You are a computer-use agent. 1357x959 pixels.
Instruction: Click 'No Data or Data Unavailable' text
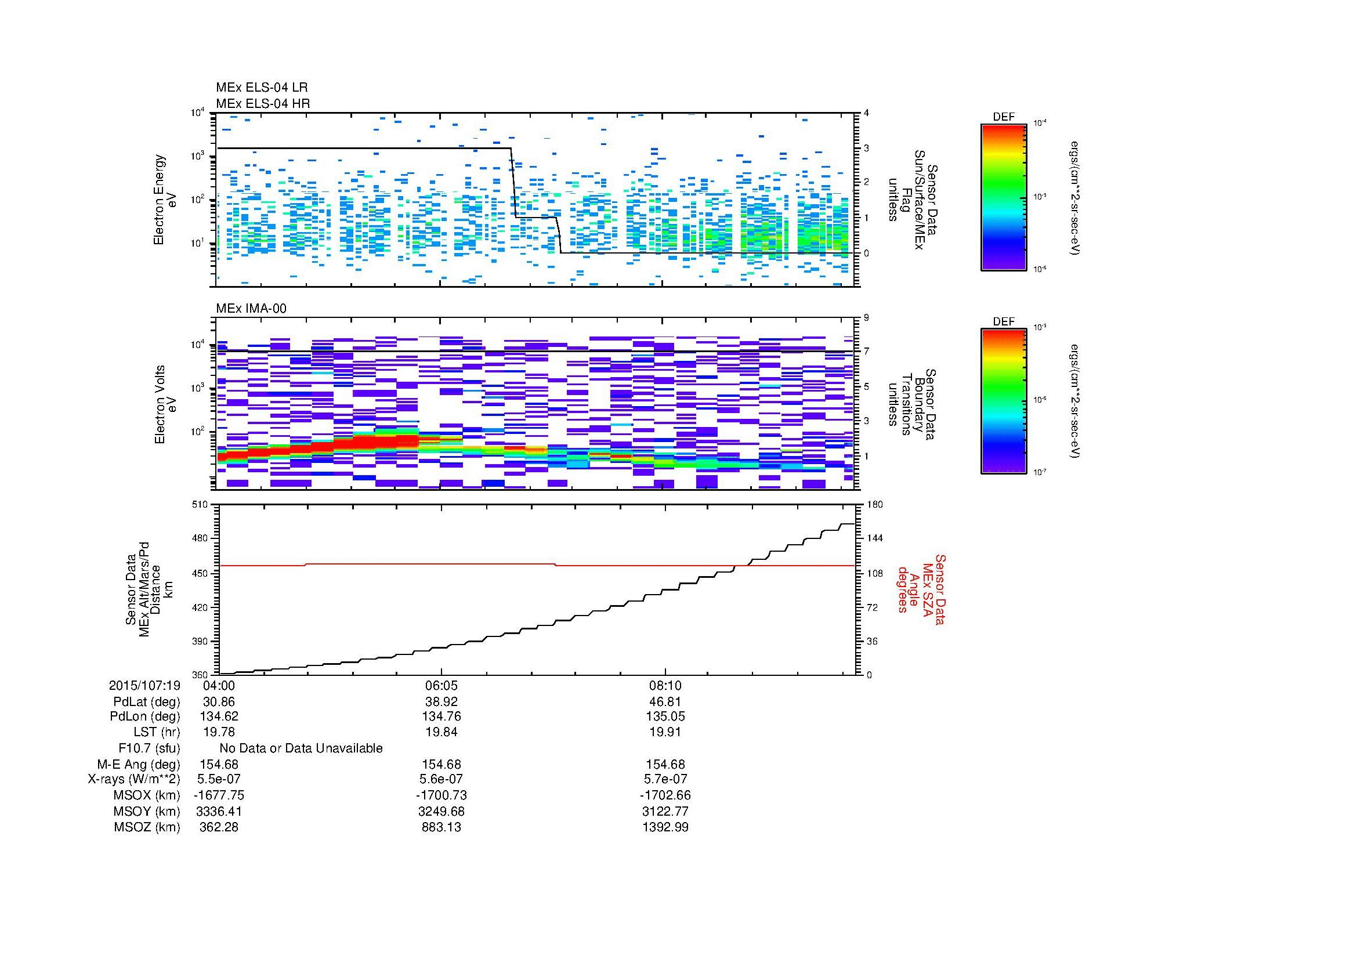[301, 748]
